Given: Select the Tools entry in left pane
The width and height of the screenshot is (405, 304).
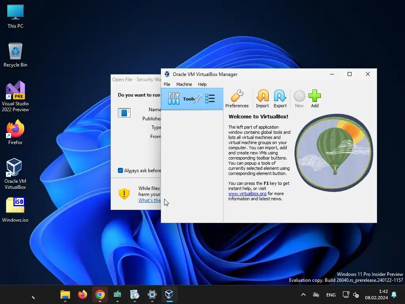Looking at the screenshot, I should click(192, 99).
